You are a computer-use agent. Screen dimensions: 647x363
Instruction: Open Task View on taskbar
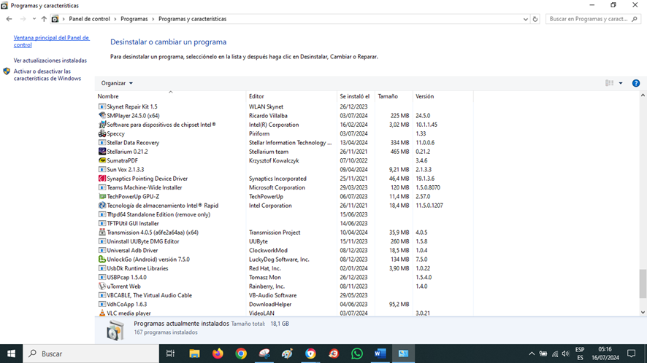click(170, 354)
